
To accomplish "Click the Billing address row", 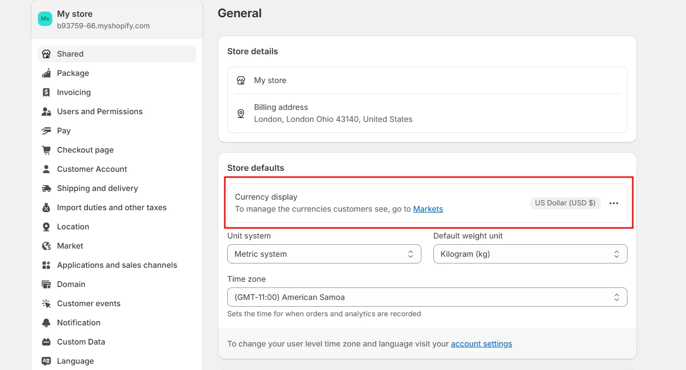I will [x=333, y=113].
